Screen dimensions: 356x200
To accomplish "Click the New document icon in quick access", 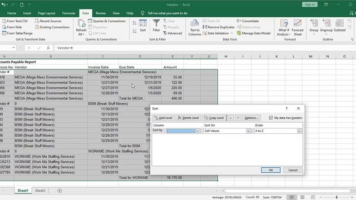I will click(x=22, y=4).
